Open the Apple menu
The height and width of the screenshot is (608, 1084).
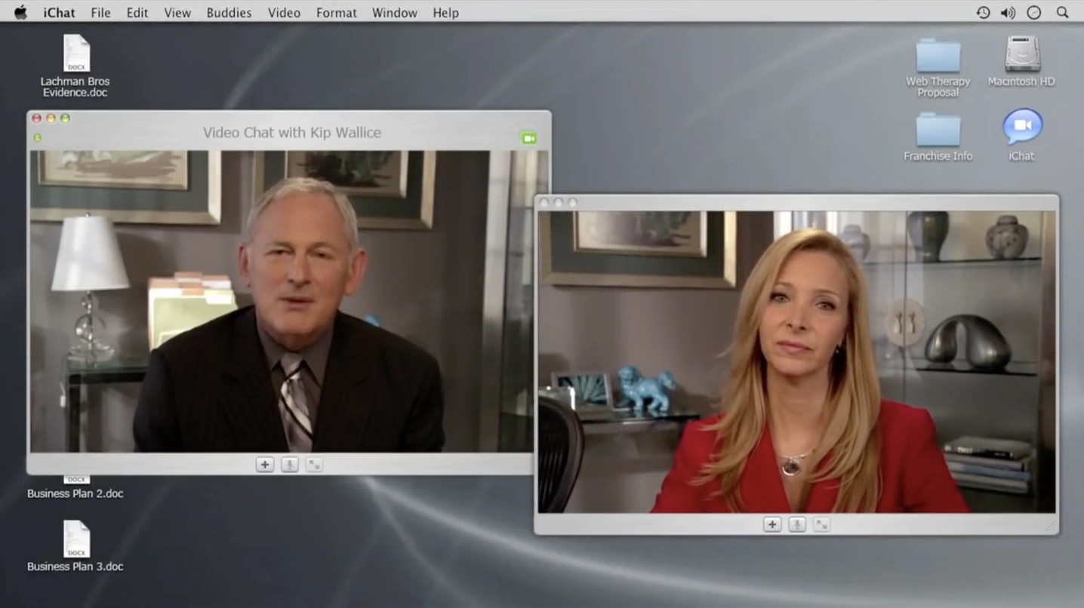pyautogui.click(x=20, y=12)
